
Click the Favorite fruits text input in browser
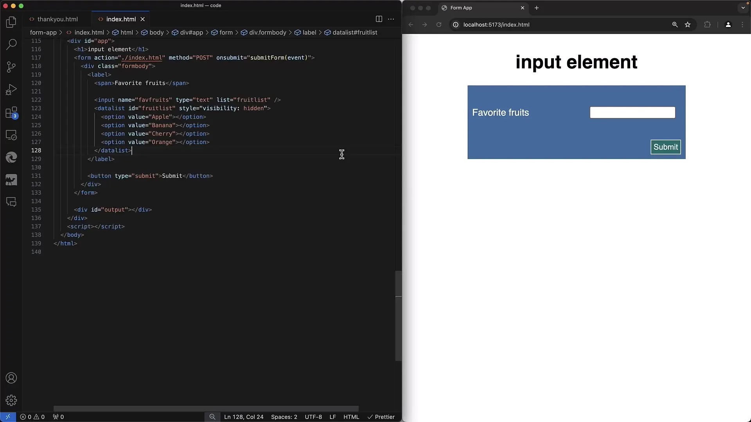(632, 113)
